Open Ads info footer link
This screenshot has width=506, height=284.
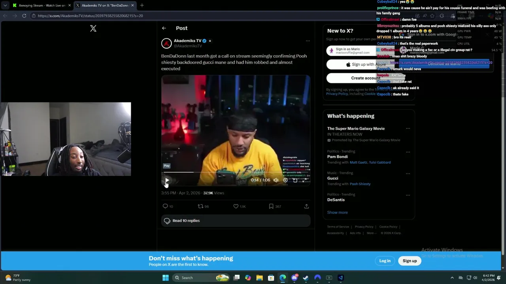point(355,233)
